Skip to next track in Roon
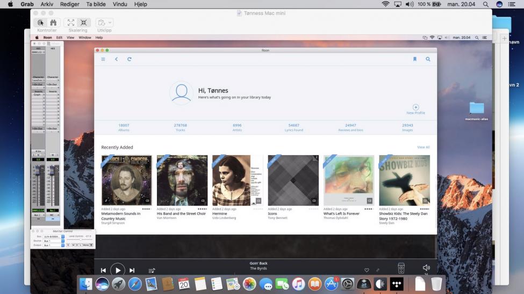This screenshot has width=524, height=294. point(132,270)
